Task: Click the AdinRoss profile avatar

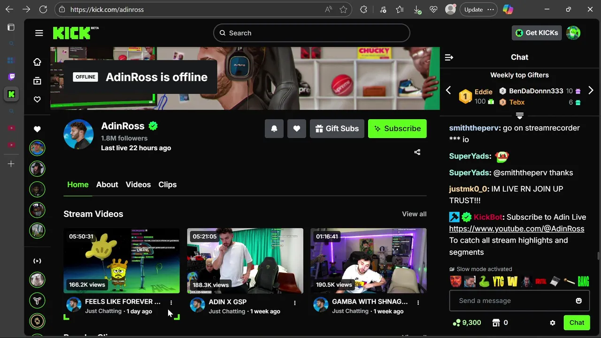Action: [x=78, y=134]
